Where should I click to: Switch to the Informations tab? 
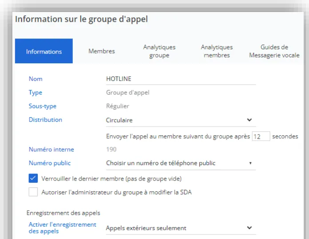click(44, 51)
